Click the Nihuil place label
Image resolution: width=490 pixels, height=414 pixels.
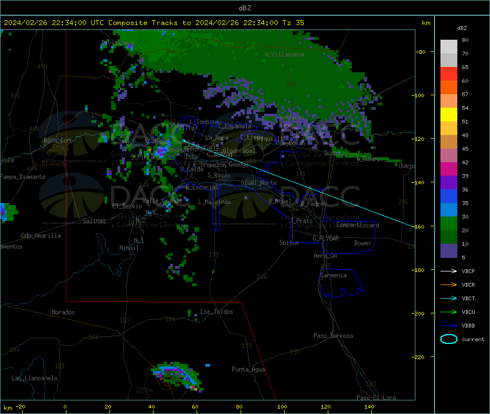click(x=128, y=248)
